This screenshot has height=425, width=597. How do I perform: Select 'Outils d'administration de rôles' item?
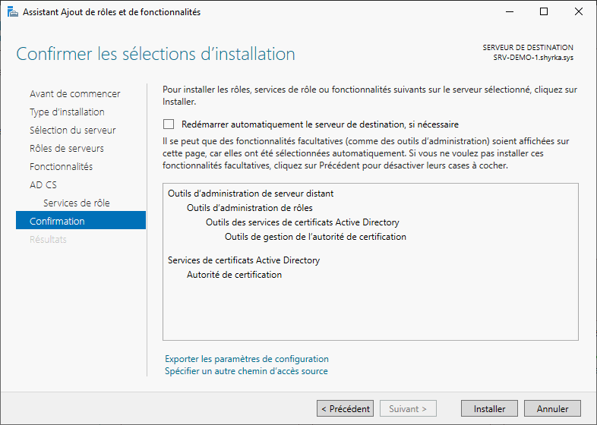coord(249,208)
